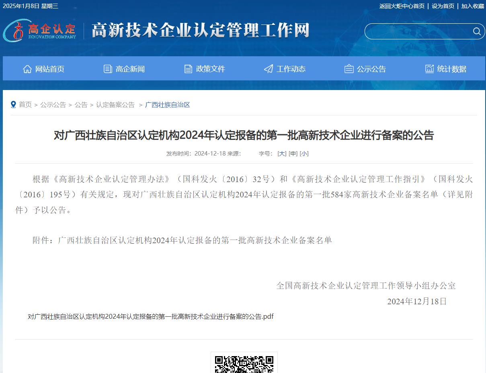
Task: Click the search magnifier icon
Action: [x=477, y=31]
